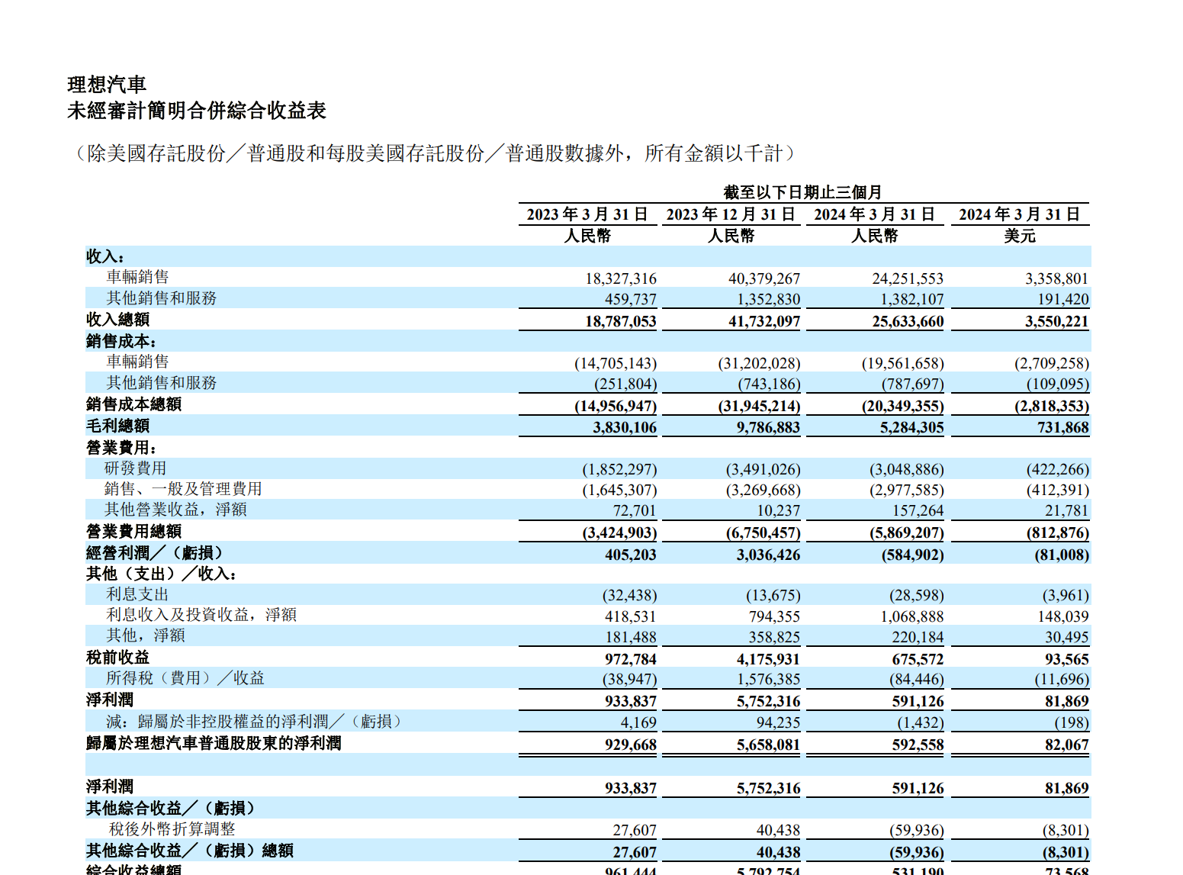The width and height of the screenshot is (1183, 875).
Task: Click the value 405,203
Action: point(631,555)
